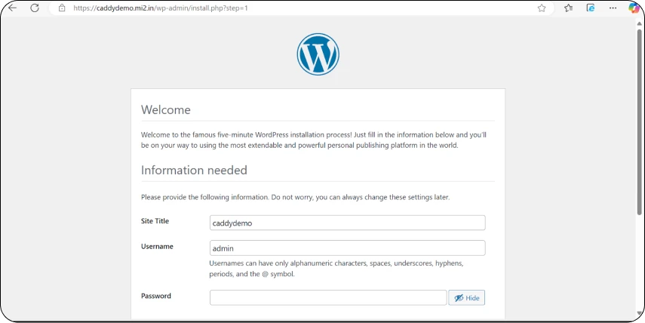Click the Welcome heading text
645x323 pixels.
[x=166, y=110]
